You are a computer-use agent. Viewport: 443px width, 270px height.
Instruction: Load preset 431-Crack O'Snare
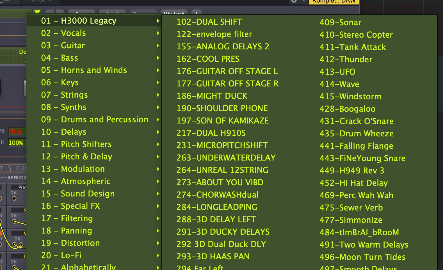(x=356, y=121)
